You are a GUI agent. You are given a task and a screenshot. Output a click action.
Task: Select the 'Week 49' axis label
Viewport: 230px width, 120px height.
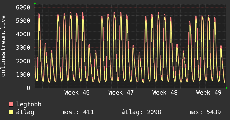(x=209, y=93)
